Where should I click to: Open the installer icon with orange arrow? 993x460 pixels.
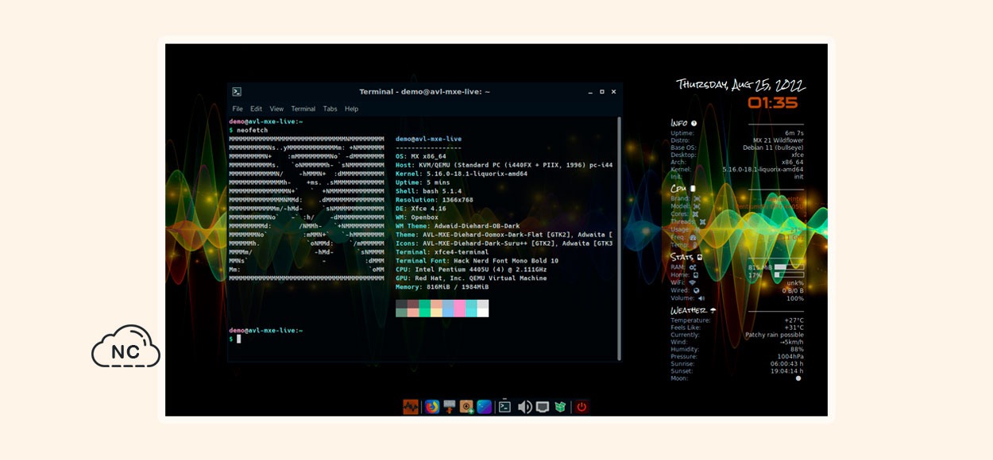[x=450, y=407]
